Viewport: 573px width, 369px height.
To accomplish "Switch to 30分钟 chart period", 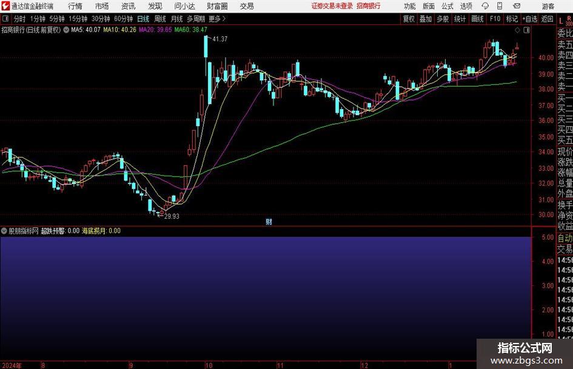I will 101,19.
